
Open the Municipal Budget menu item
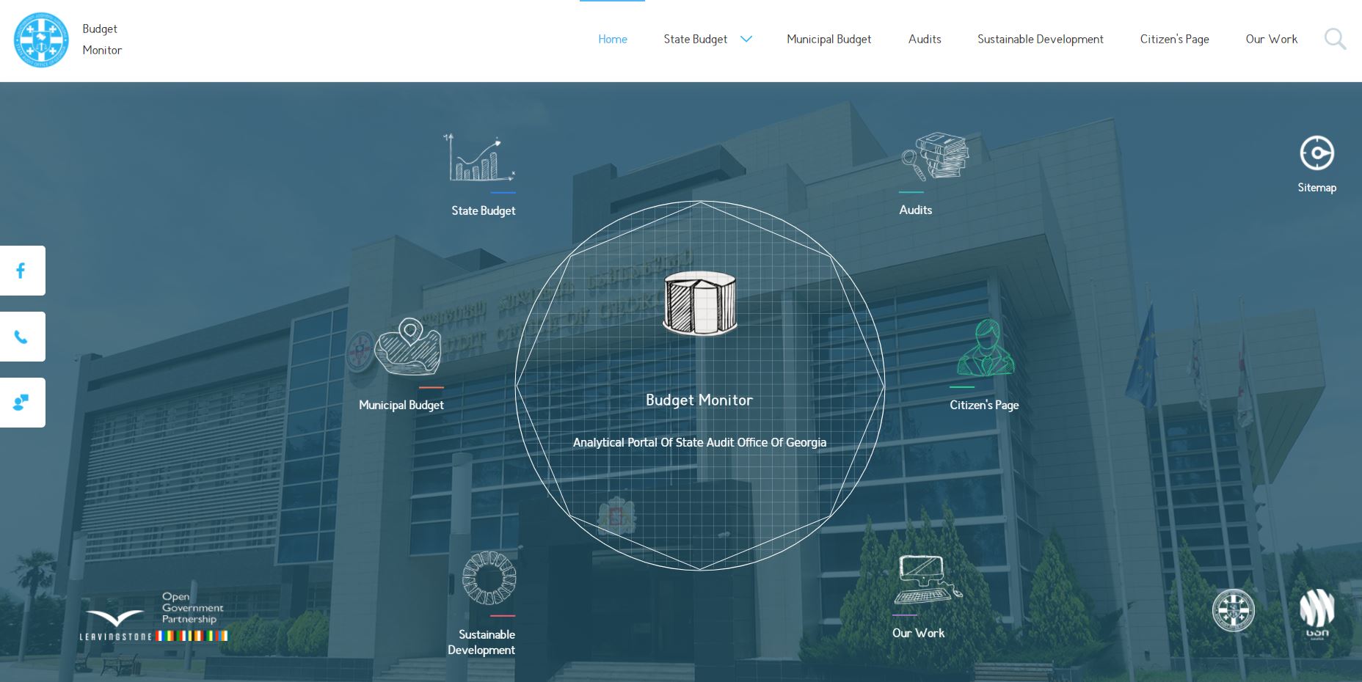(x=829, y=40)
